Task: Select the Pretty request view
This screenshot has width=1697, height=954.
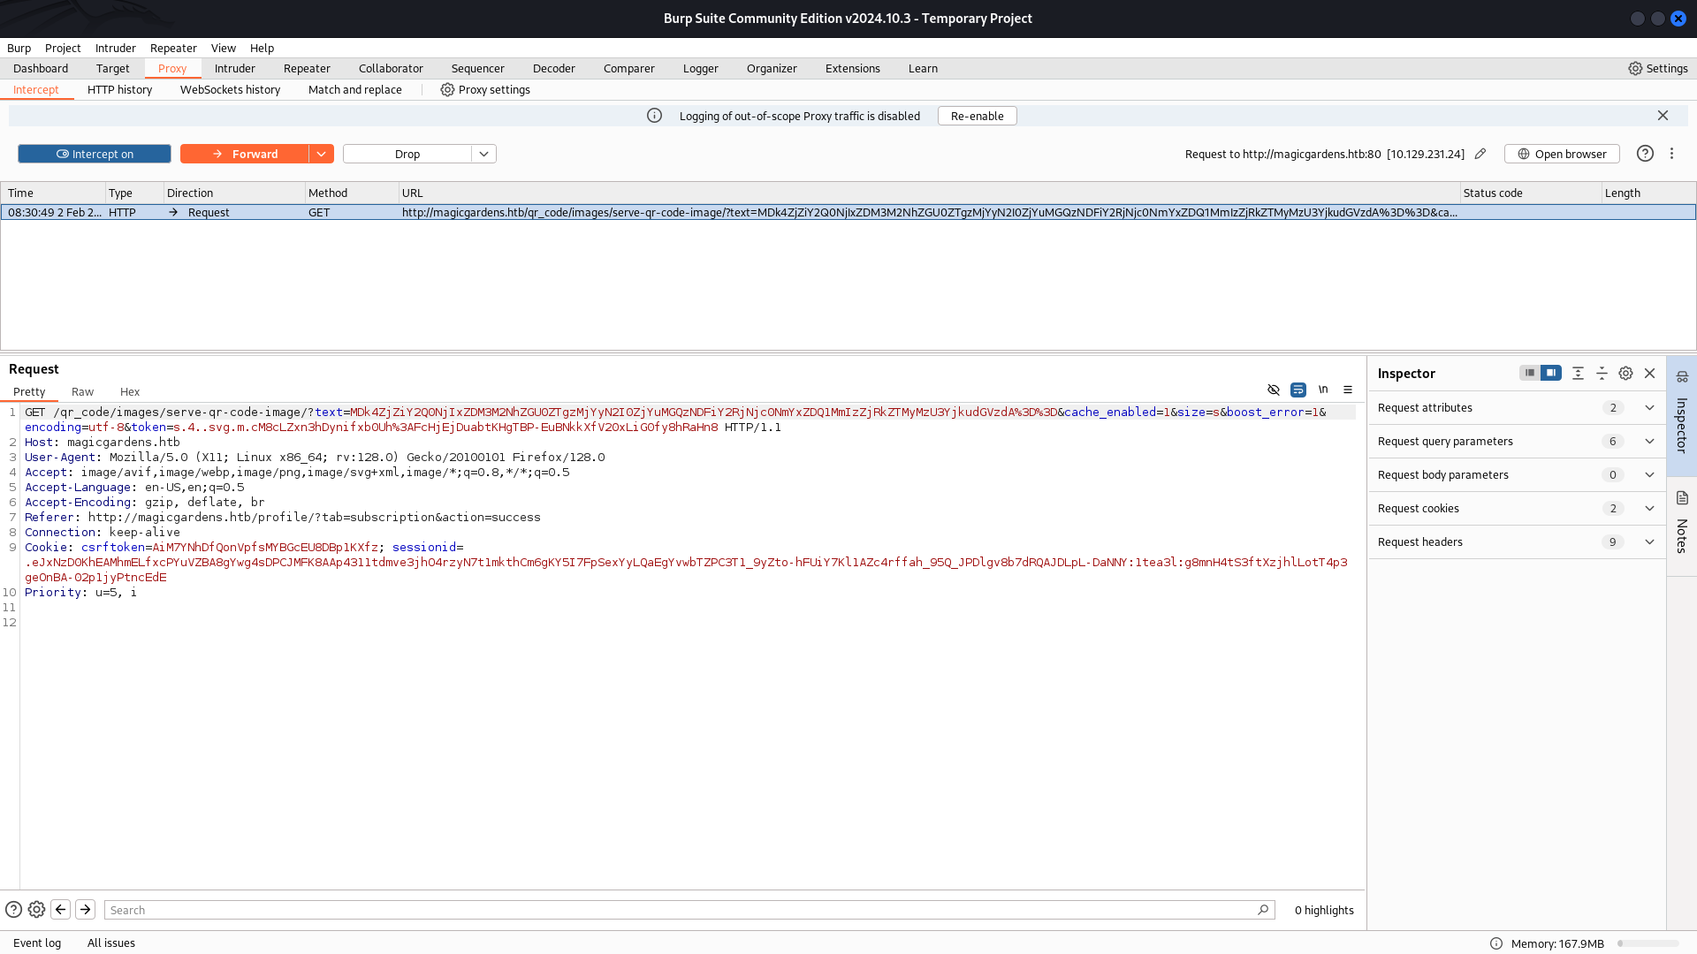Action: click(29, 391)
